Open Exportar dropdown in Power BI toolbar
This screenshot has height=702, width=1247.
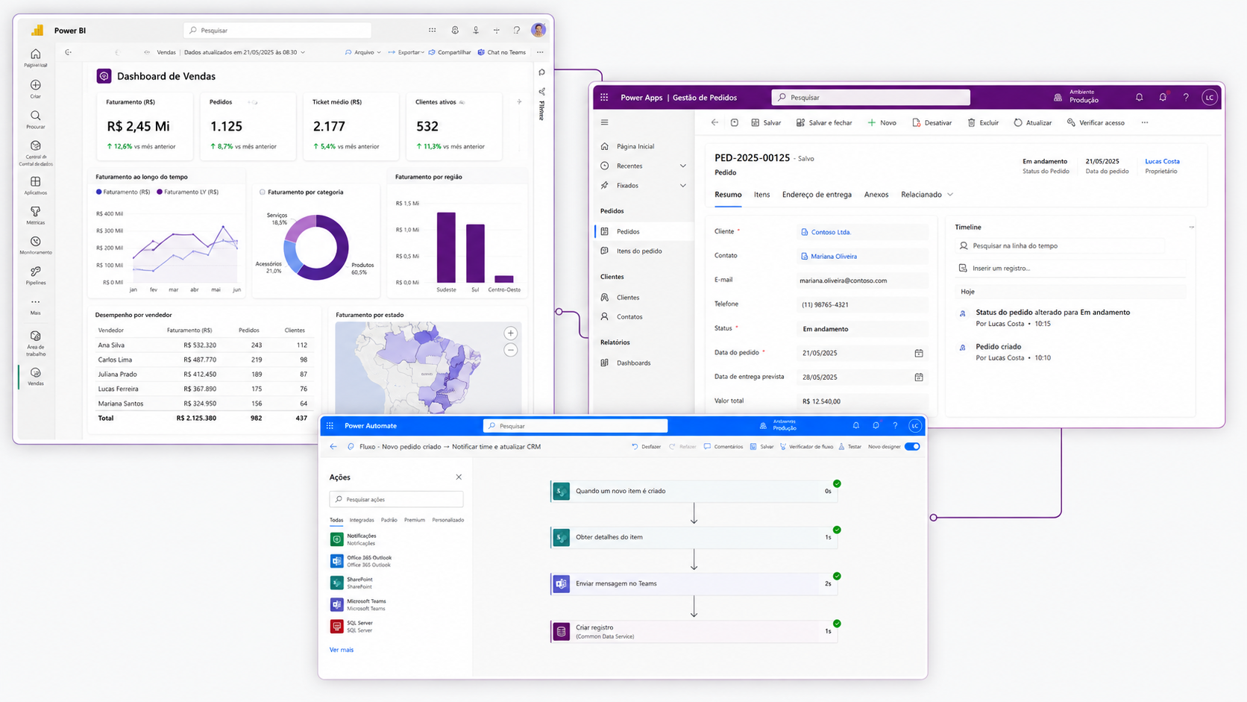pyautogui.click(x=406, y=52)
